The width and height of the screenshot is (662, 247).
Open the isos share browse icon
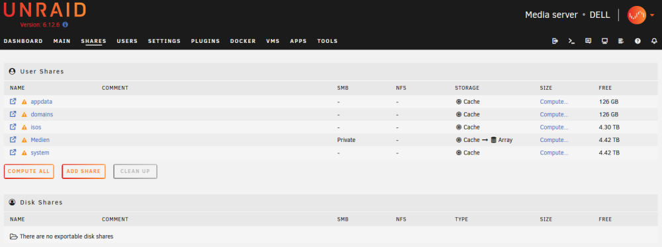pos(13,127)
